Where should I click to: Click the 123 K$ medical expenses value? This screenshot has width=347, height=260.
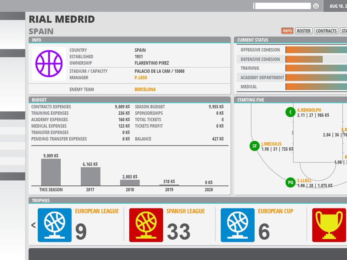tap(124, 126)
